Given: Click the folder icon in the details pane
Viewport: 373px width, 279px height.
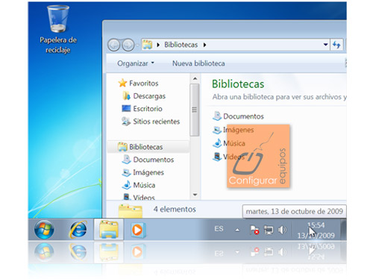Looking at the screenshot, I should coord(131,211).
